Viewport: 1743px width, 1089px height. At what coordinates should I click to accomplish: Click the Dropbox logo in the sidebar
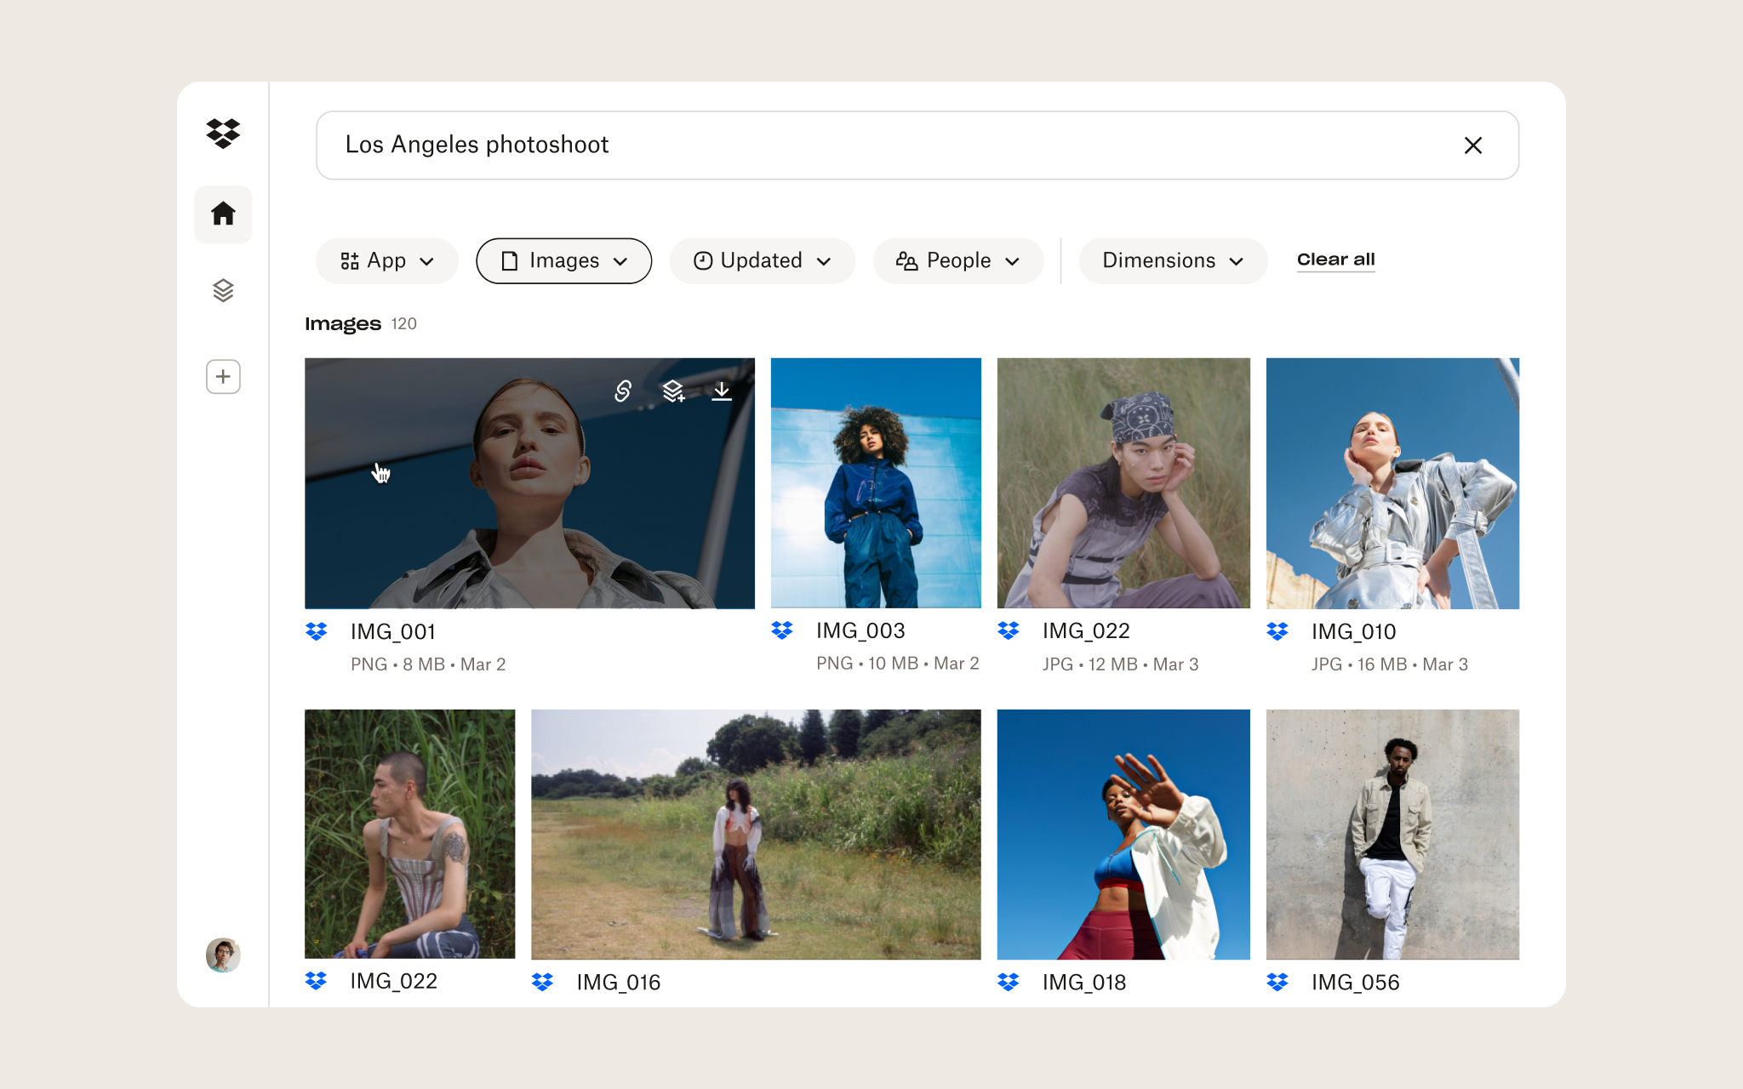[x=223, y=133]
